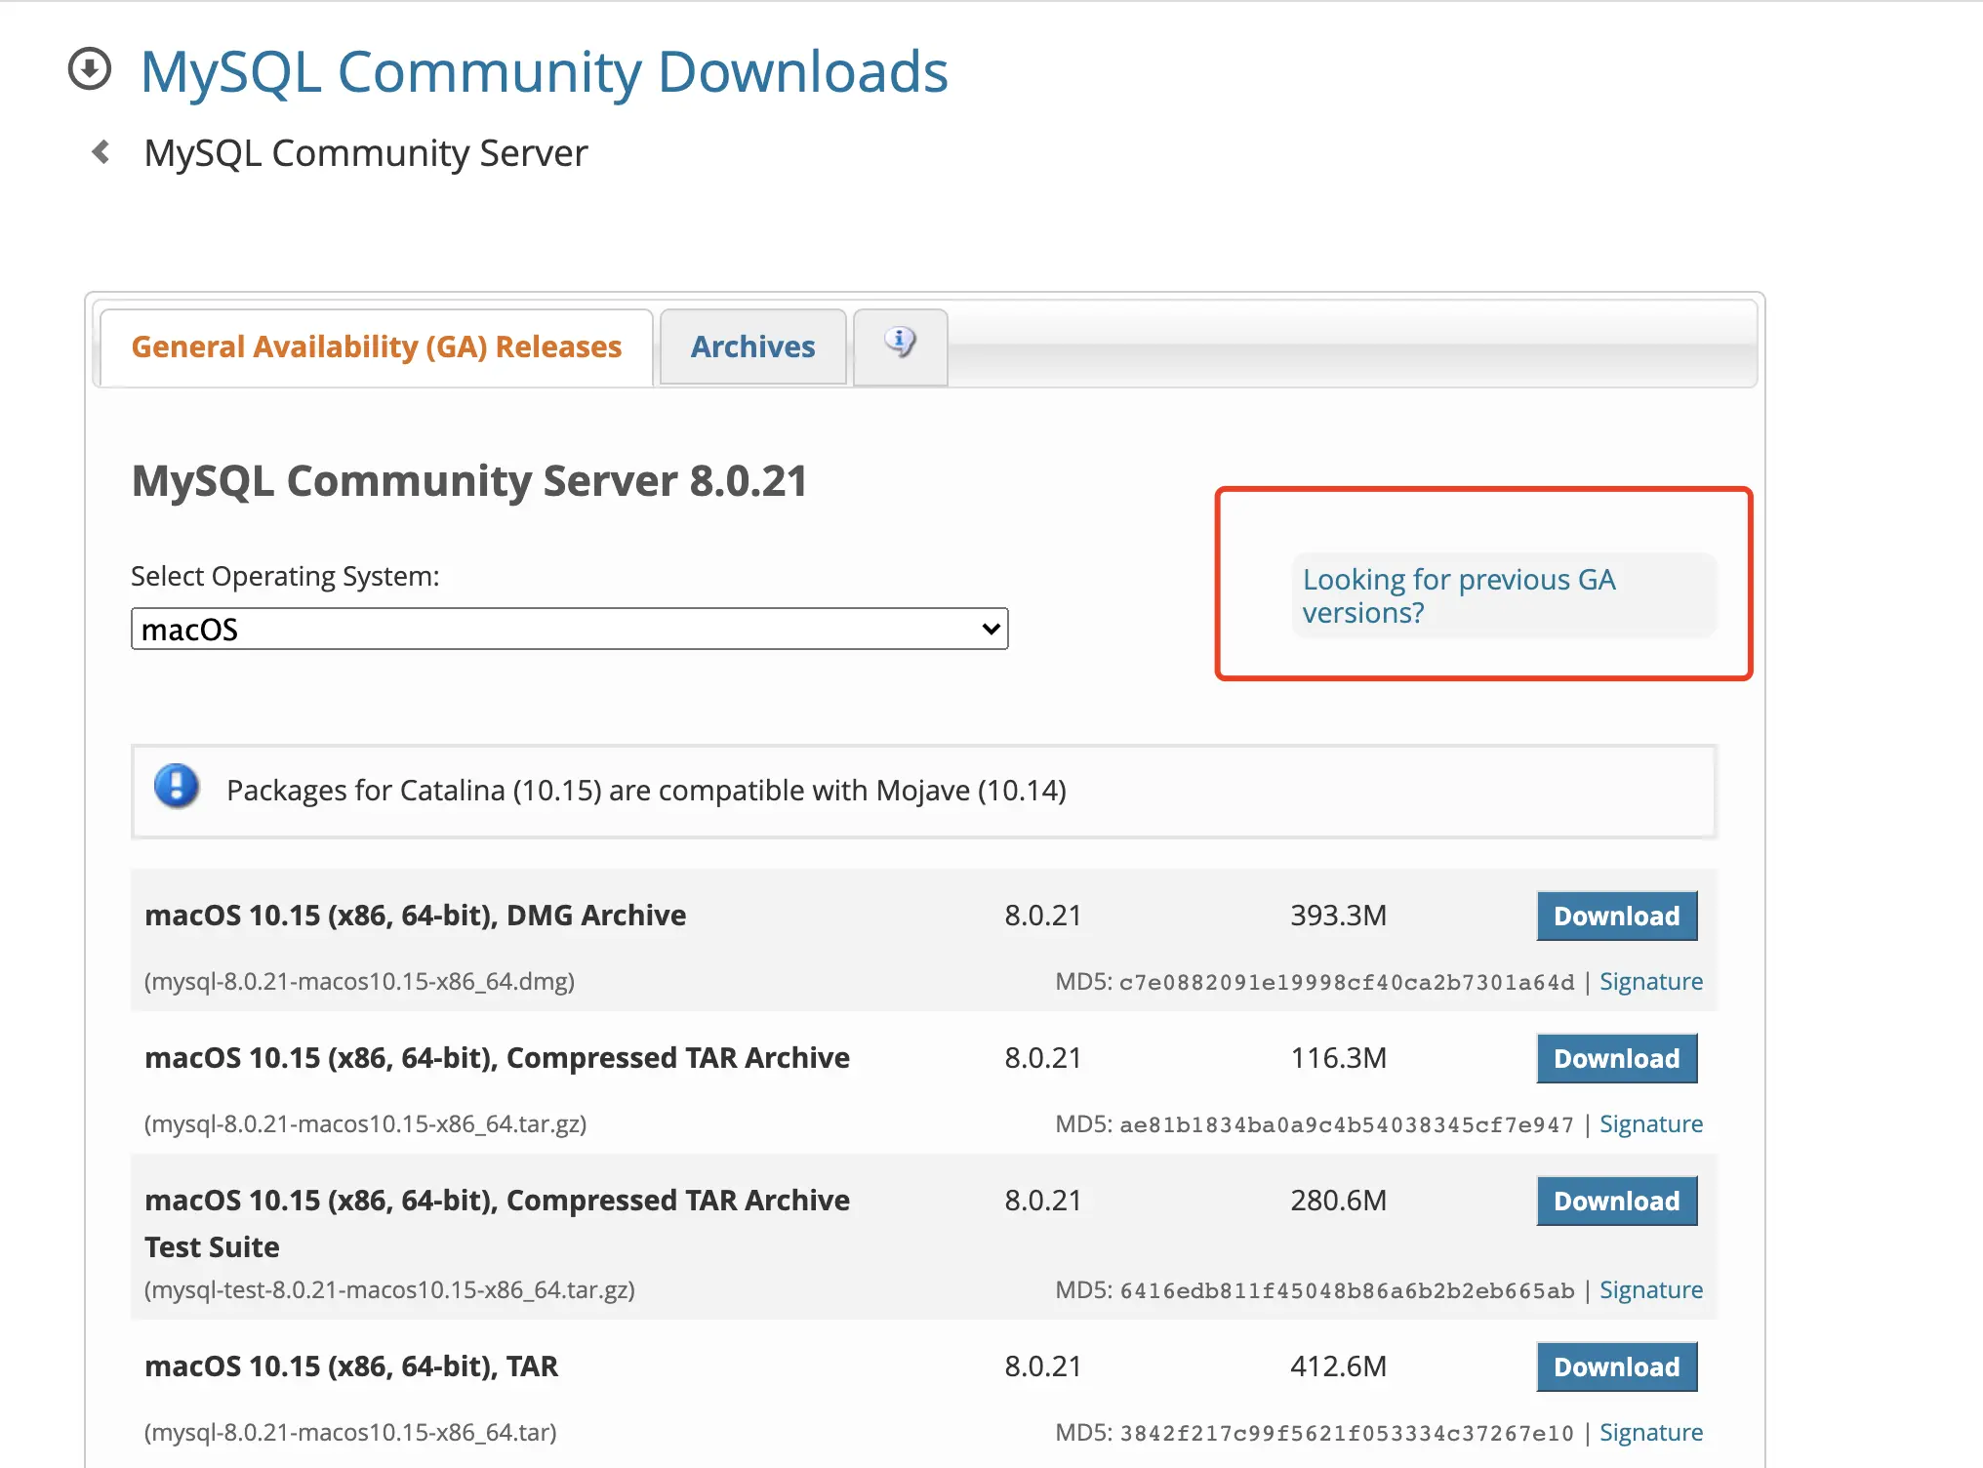Open the Select Operating System dropdown
Viewport: 1983px width, 1468px height.
568,630
